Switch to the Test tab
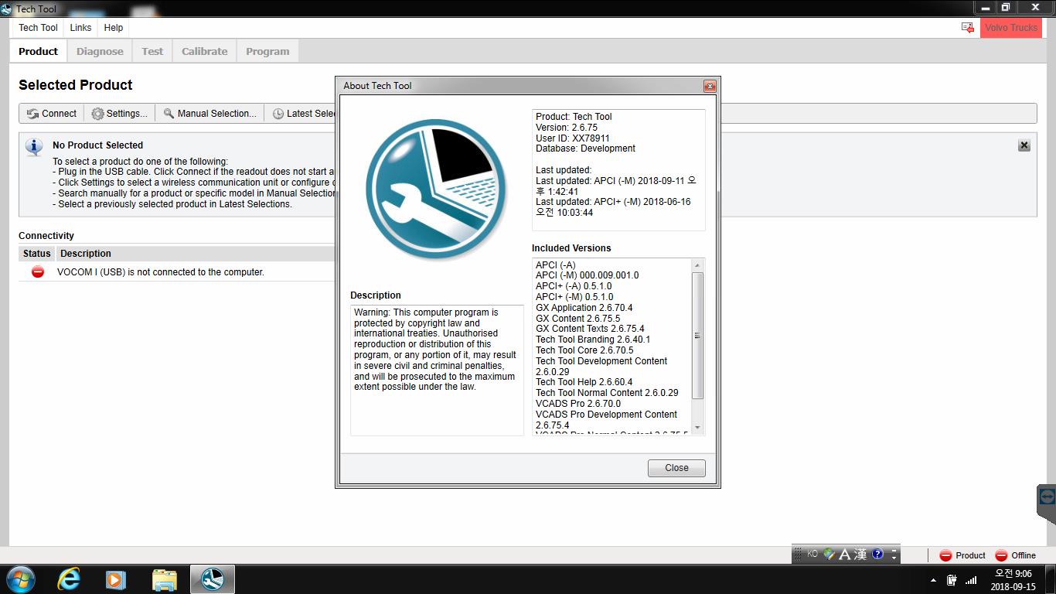Viewport: 1056px width, 594px height. point(152,52)
